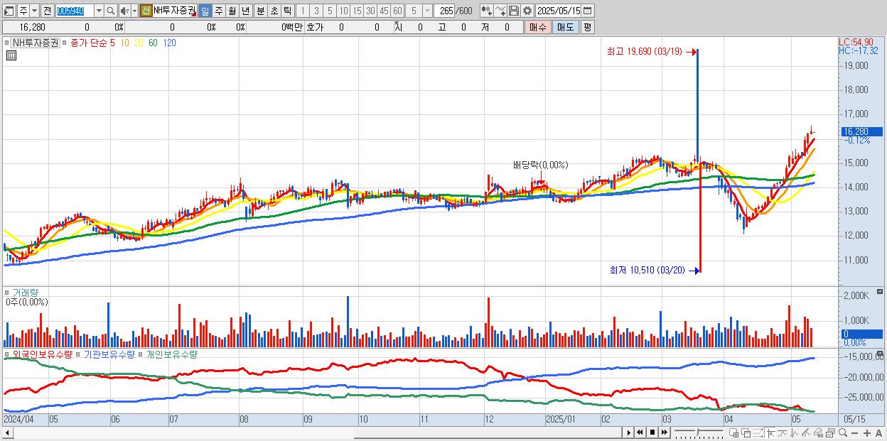Zoom in chart with plus icon
887x441 pixels.
[x=867, y=433]
